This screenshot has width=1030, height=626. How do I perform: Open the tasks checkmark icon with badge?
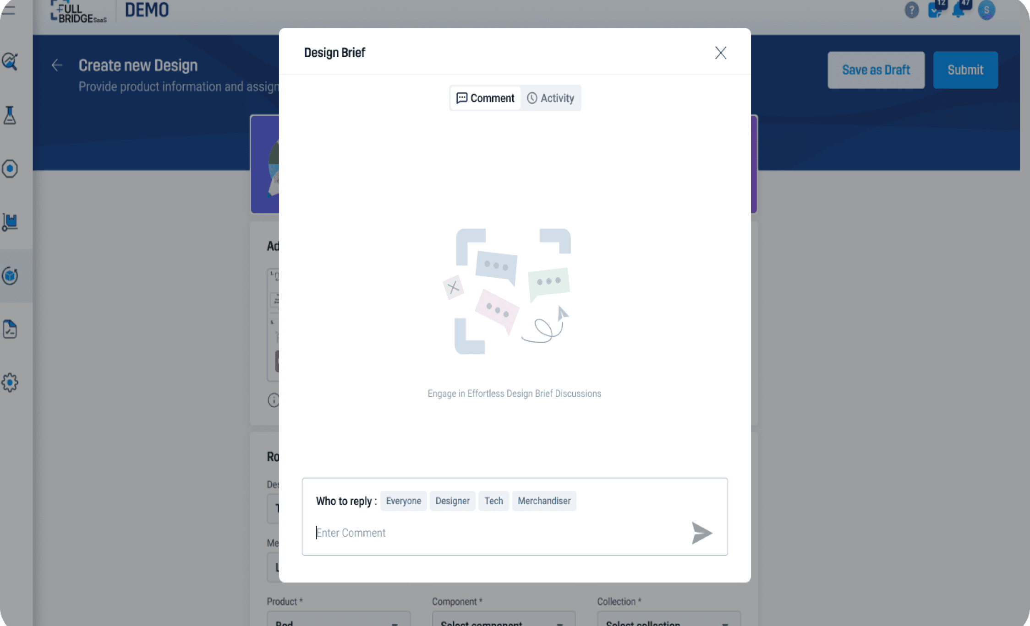click(x=936, y=9)
